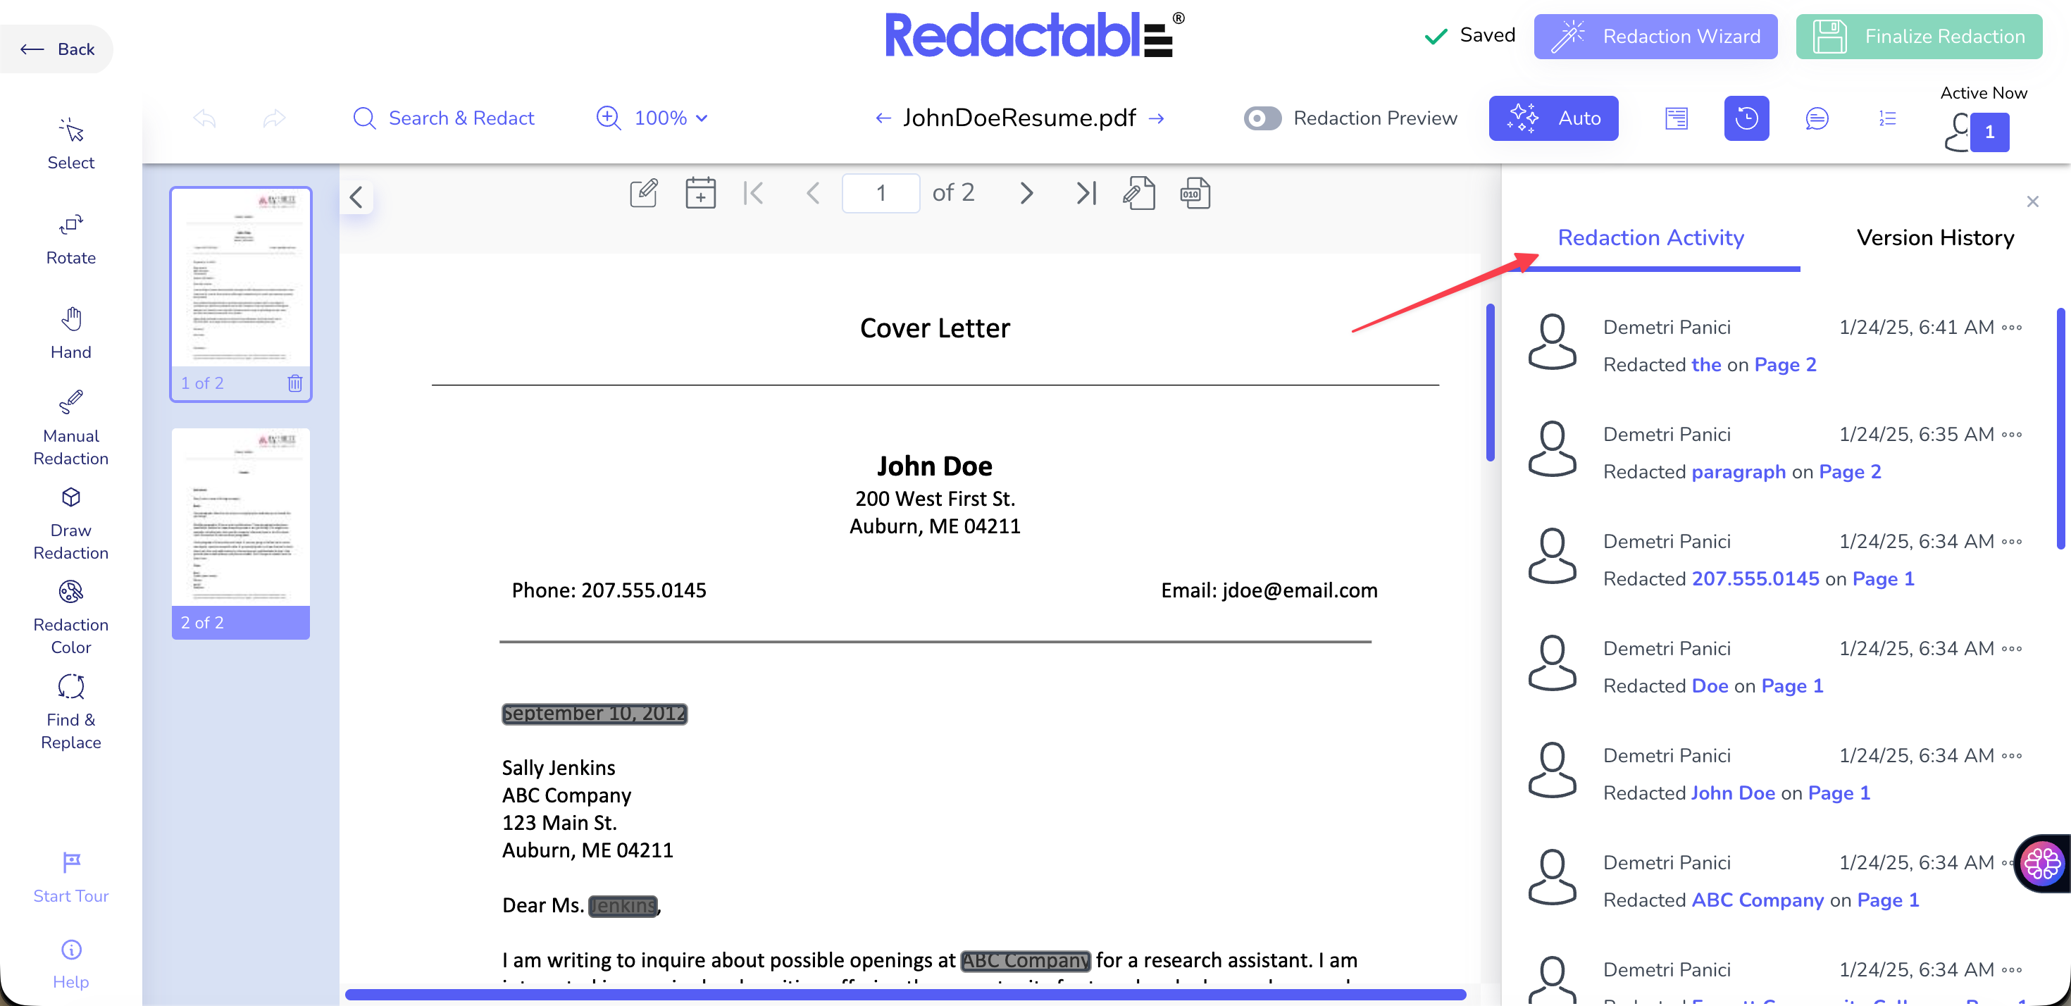
Task: Select the page 2 of 2 thumbnail
Action: pos(240,534)
